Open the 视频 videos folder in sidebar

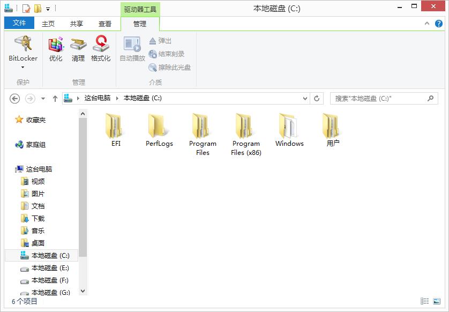(33, 181)
